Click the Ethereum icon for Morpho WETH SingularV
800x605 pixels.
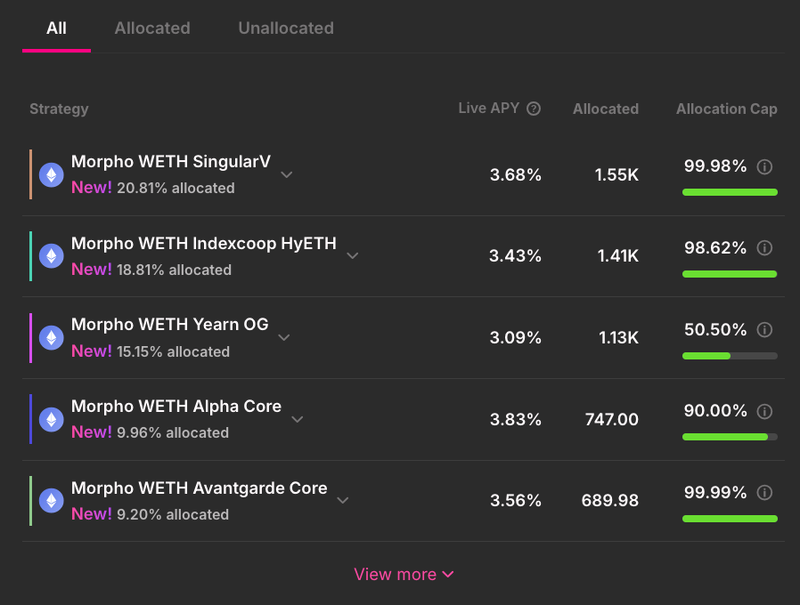(52, 174)
